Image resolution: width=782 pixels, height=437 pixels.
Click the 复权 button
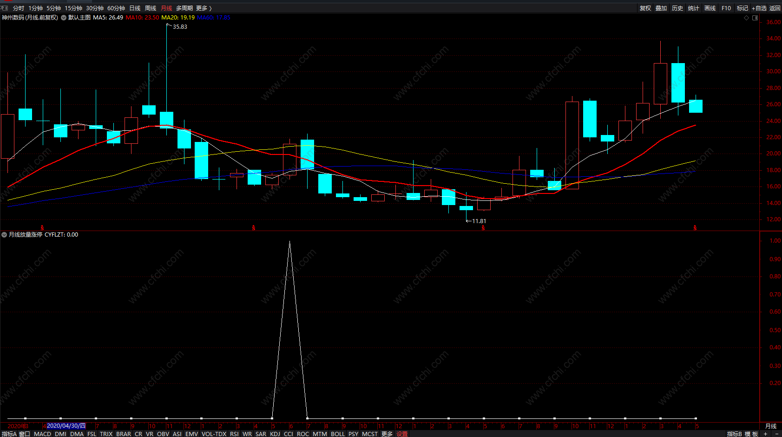pyautogui.click(x=645, y=8)
